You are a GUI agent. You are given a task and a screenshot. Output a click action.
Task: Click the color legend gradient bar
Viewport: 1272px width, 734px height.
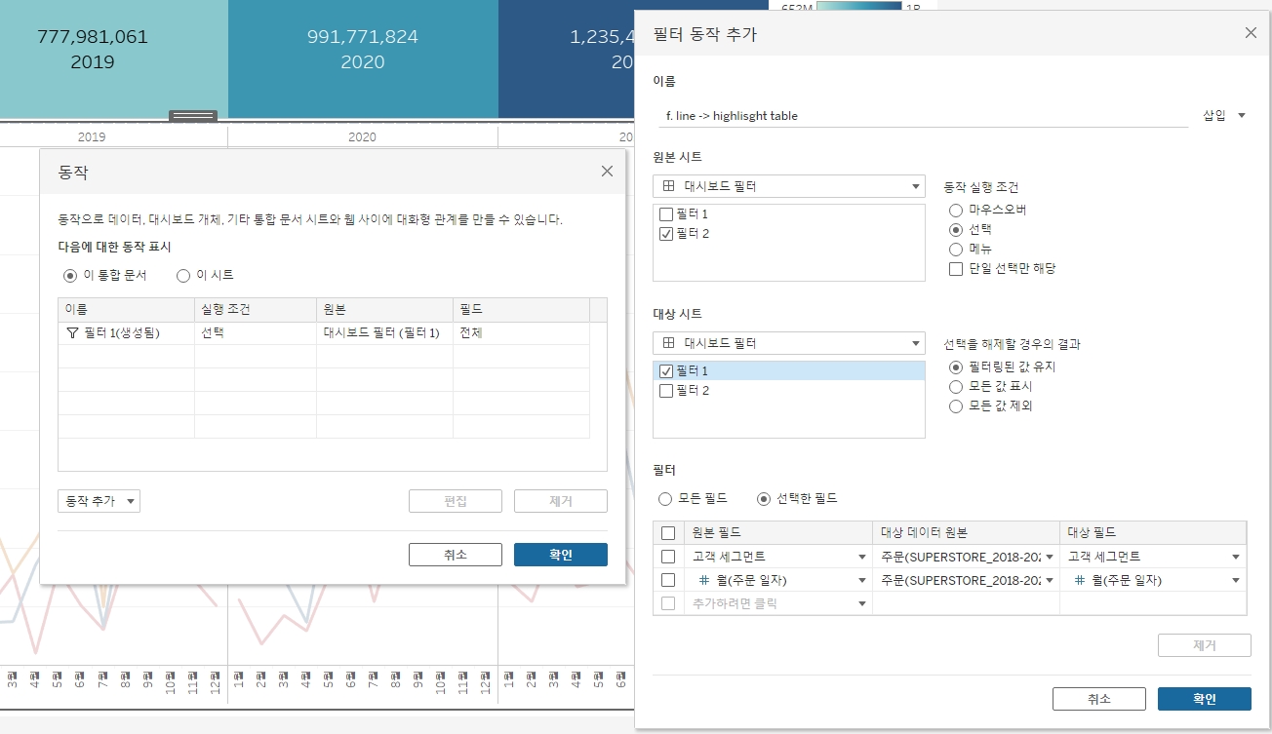[x=858, y=6]
